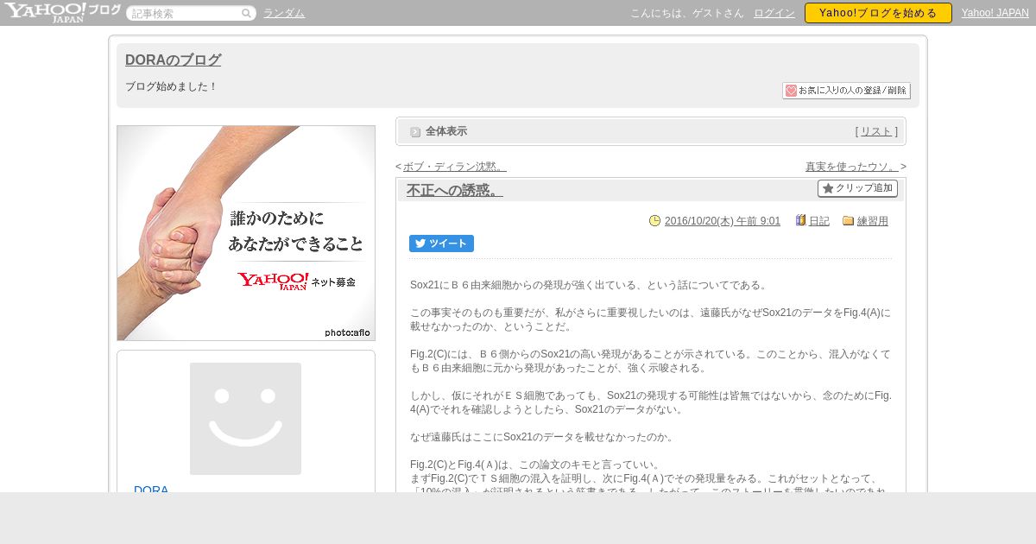Open the DORA profile name link
The width and height of the screenshot is (1036, 544).
coord(151,489)
